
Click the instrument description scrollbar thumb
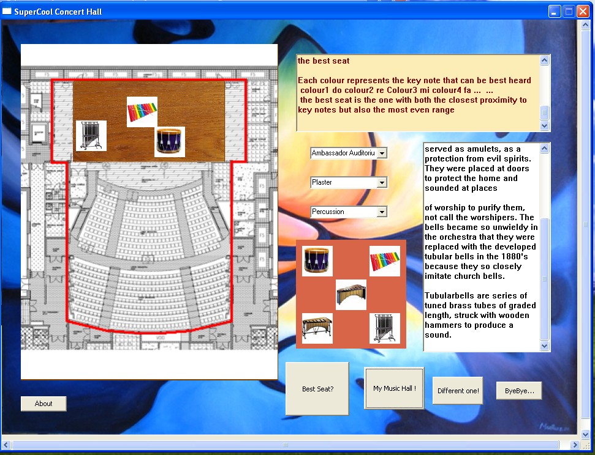coord(545,279)
